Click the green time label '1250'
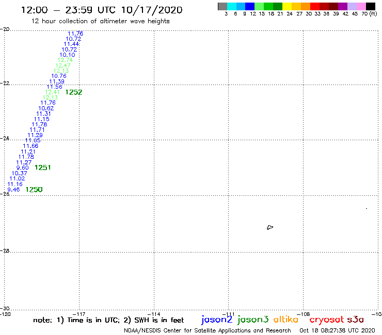This screenshot has width=382, height=335. tap(34, 190)
